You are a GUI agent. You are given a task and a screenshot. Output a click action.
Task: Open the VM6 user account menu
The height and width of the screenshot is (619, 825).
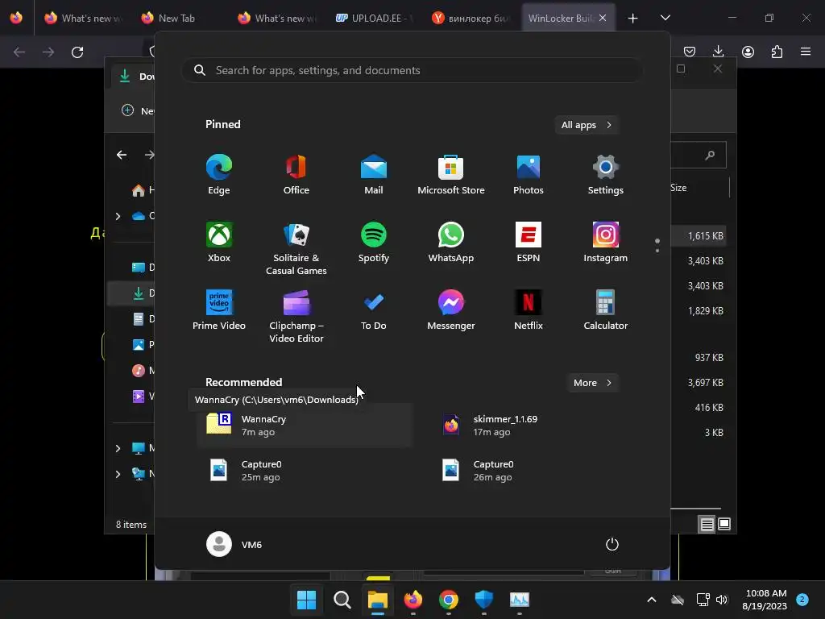coord(234,544)
